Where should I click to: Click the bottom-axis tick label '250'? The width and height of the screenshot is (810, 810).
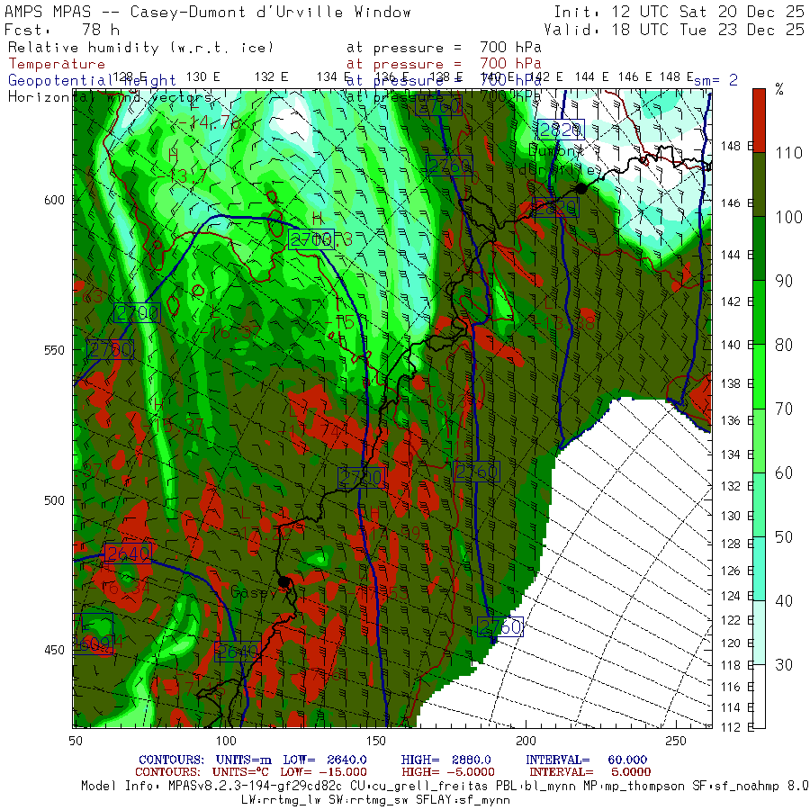point(676,741)
